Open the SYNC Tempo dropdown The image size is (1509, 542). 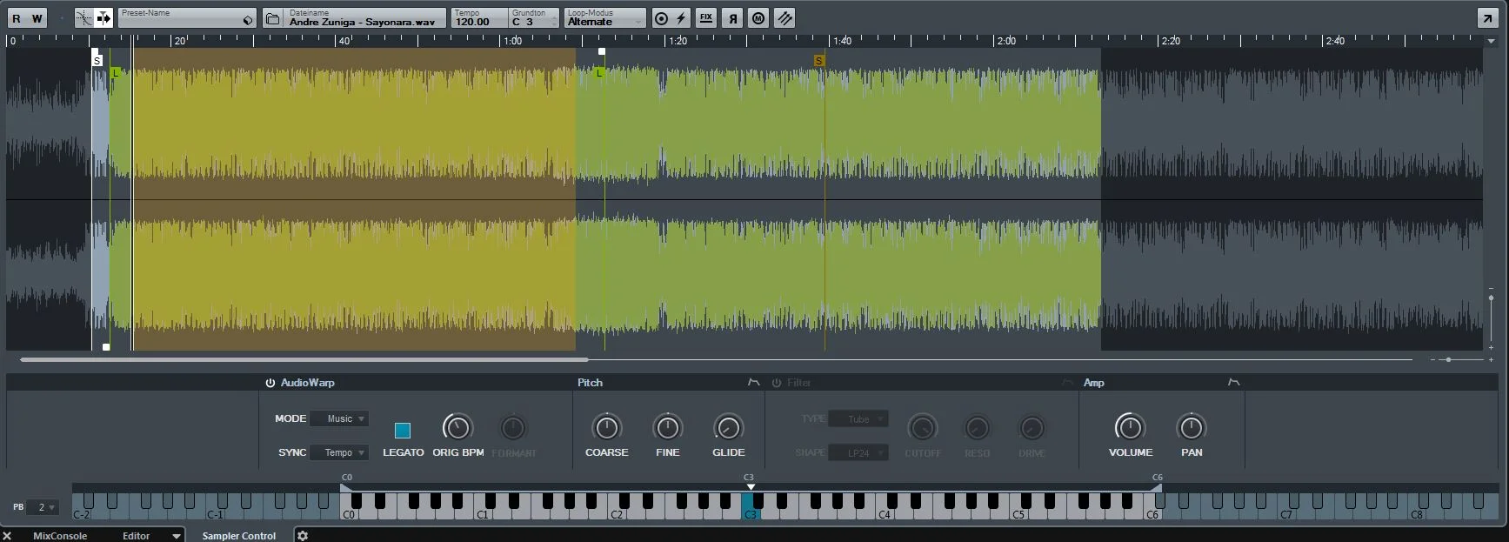click(x=339, y=452)
